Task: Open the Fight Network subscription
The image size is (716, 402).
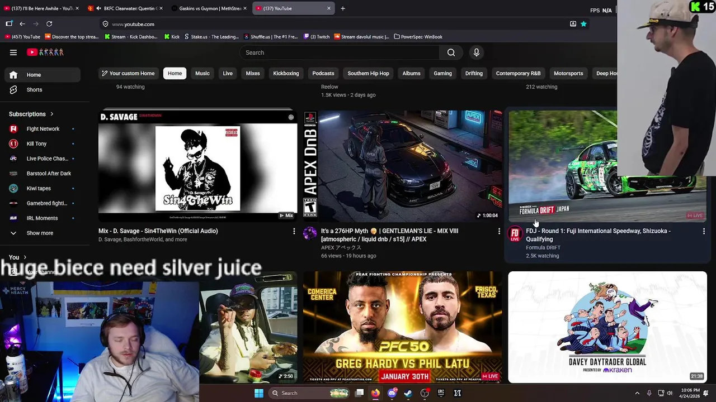Action: [42, 129]
